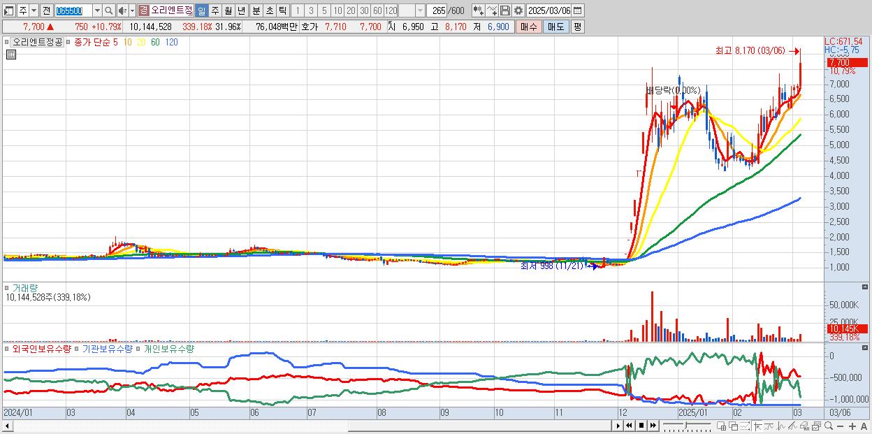
Task: Toggle the 거래량 volume indicator marker
Action: click(x=8, y=287)
